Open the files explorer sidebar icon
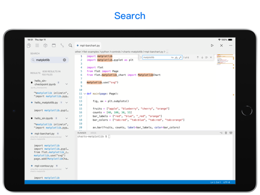 click(29, 45)
